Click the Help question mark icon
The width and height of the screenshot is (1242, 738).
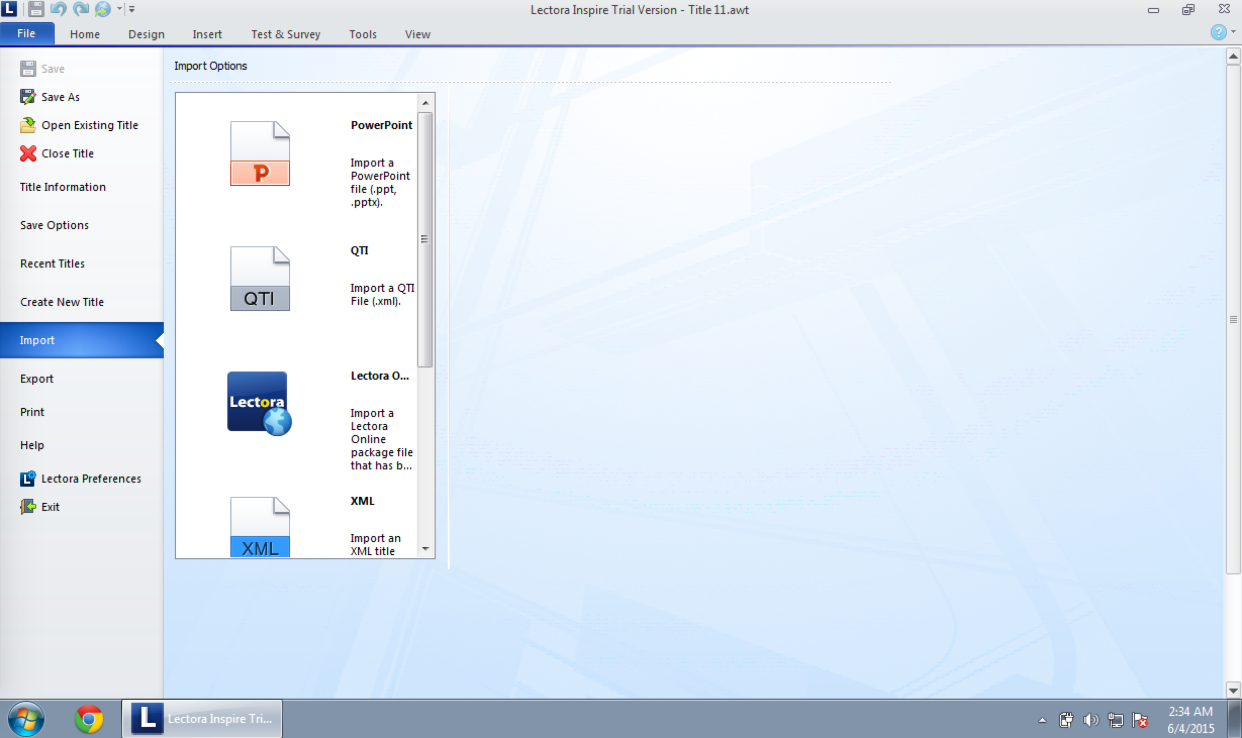(1218, 32)
